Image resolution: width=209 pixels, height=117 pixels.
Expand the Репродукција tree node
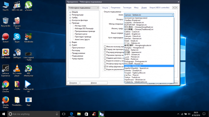(x=70, y=15)
